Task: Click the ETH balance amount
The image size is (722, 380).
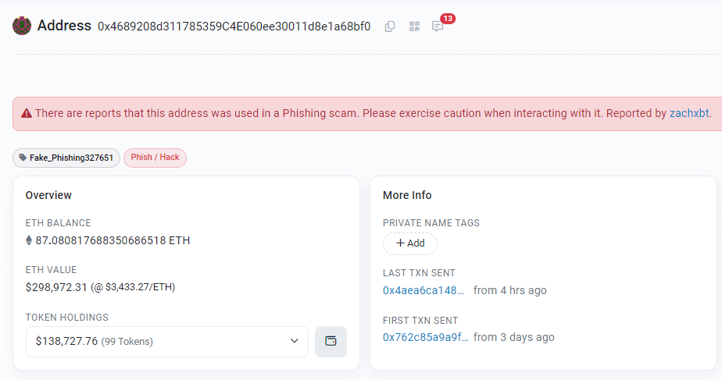Action: [x=112, y=240]
